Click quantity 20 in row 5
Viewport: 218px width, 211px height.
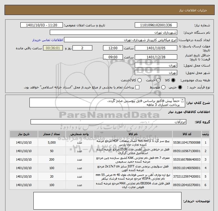point(52,176)
